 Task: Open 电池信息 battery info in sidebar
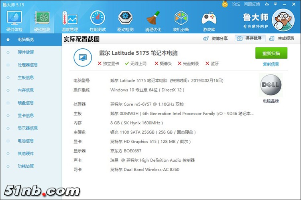coord(26,141)
